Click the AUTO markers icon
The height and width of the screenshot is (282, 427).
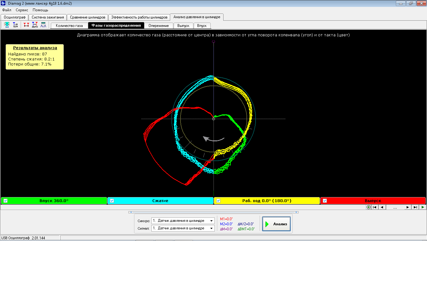[x=35, y=25]
